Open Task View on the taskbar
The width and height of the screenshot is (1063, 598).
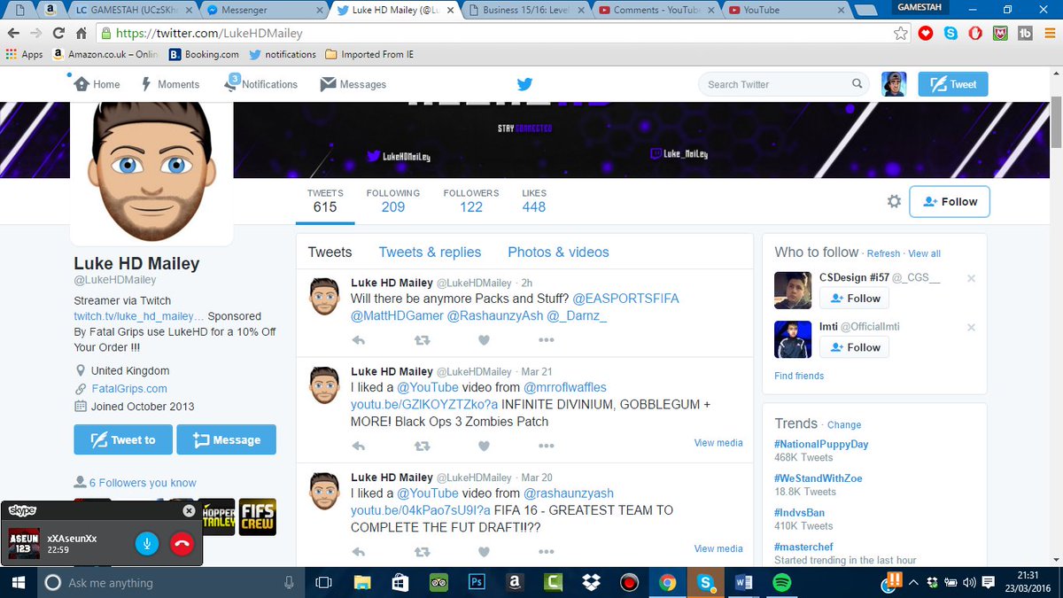pos(323,583)
